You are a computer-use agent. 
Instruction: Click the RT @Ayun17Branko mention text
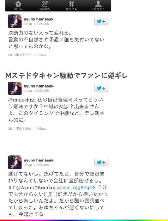coord(32,188)
